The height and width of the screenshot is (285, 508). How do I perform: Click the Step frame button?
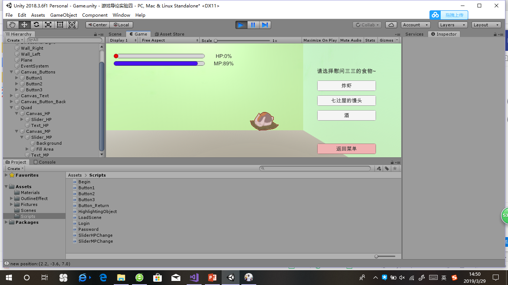tap(265, 25)
